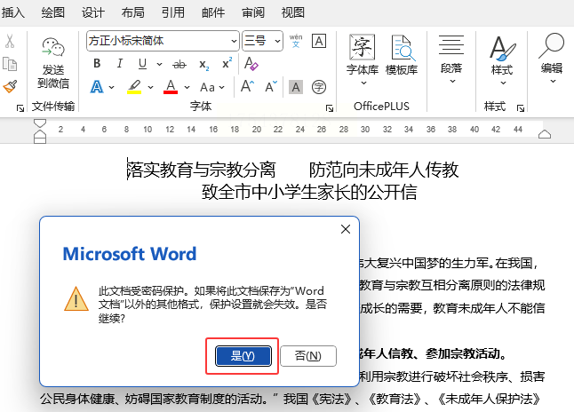
Task: Apply the red font color swatch
Action: (x=171, y=87)
